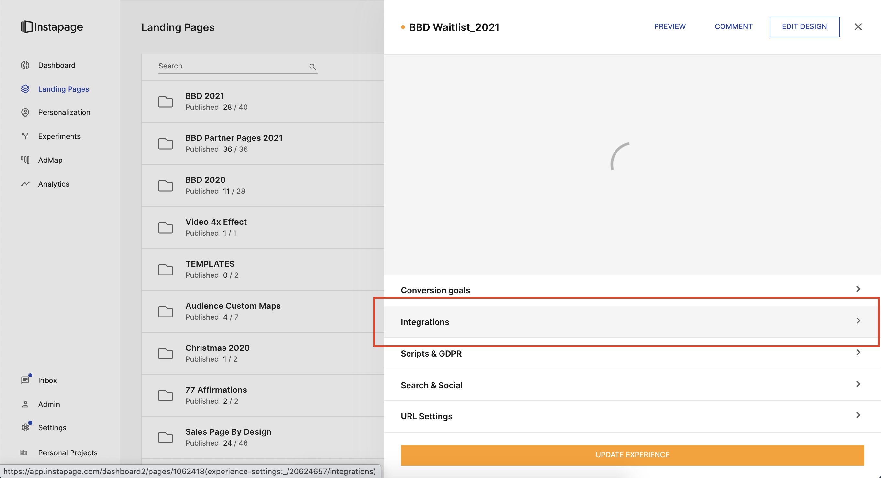Open the Dashboard icon in sidebar
Viewport: 881px width, 478px height.
(x=25, y=65)
